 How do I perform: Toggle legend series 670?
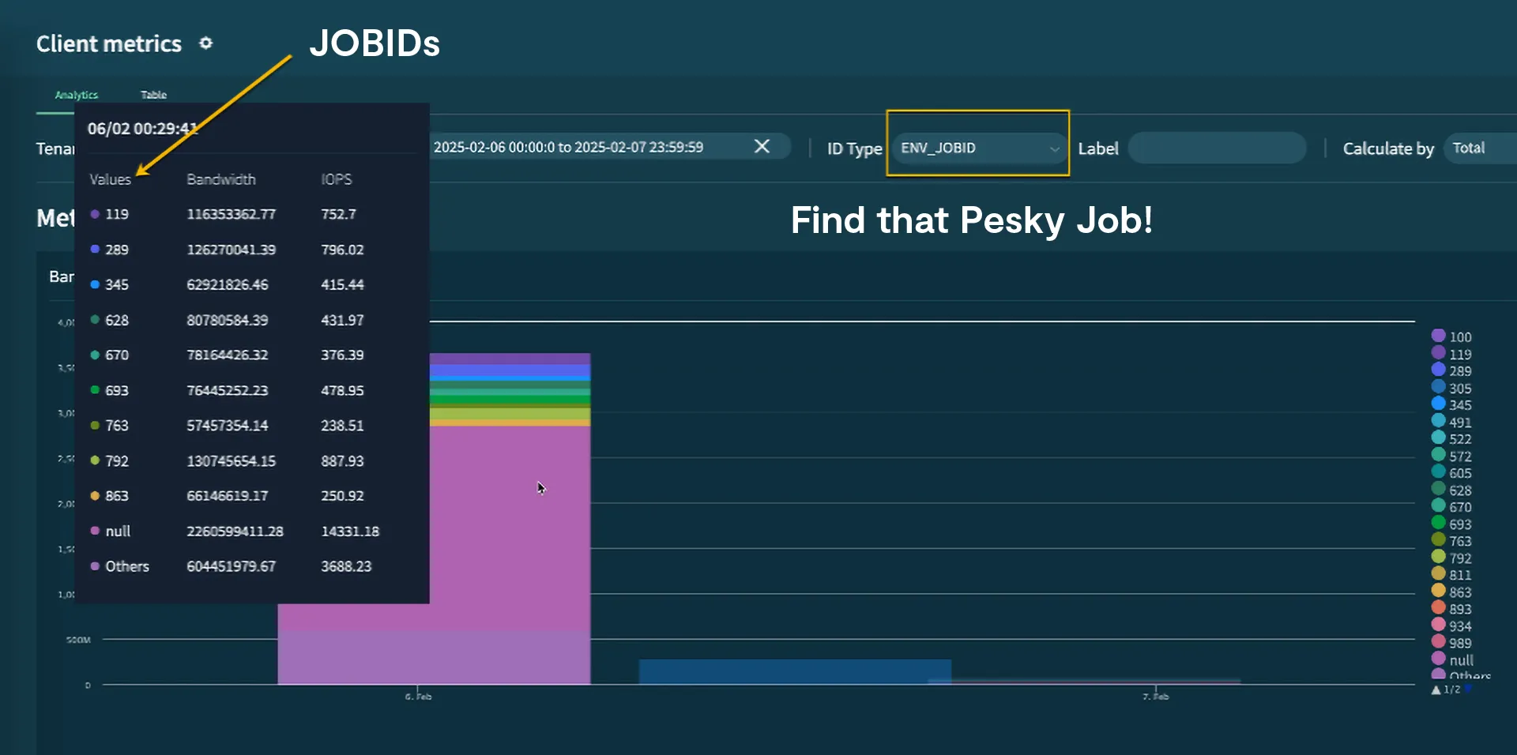[1451, 506]
